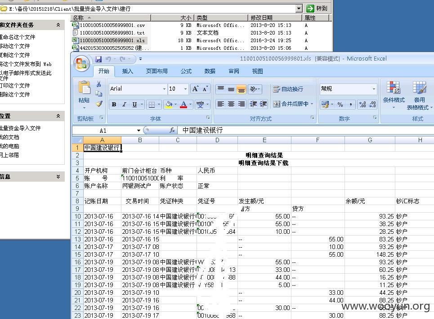Open the 数字 group dialog launcher
The width and height of the screenshot is (434, 319).
coord(375,118)
